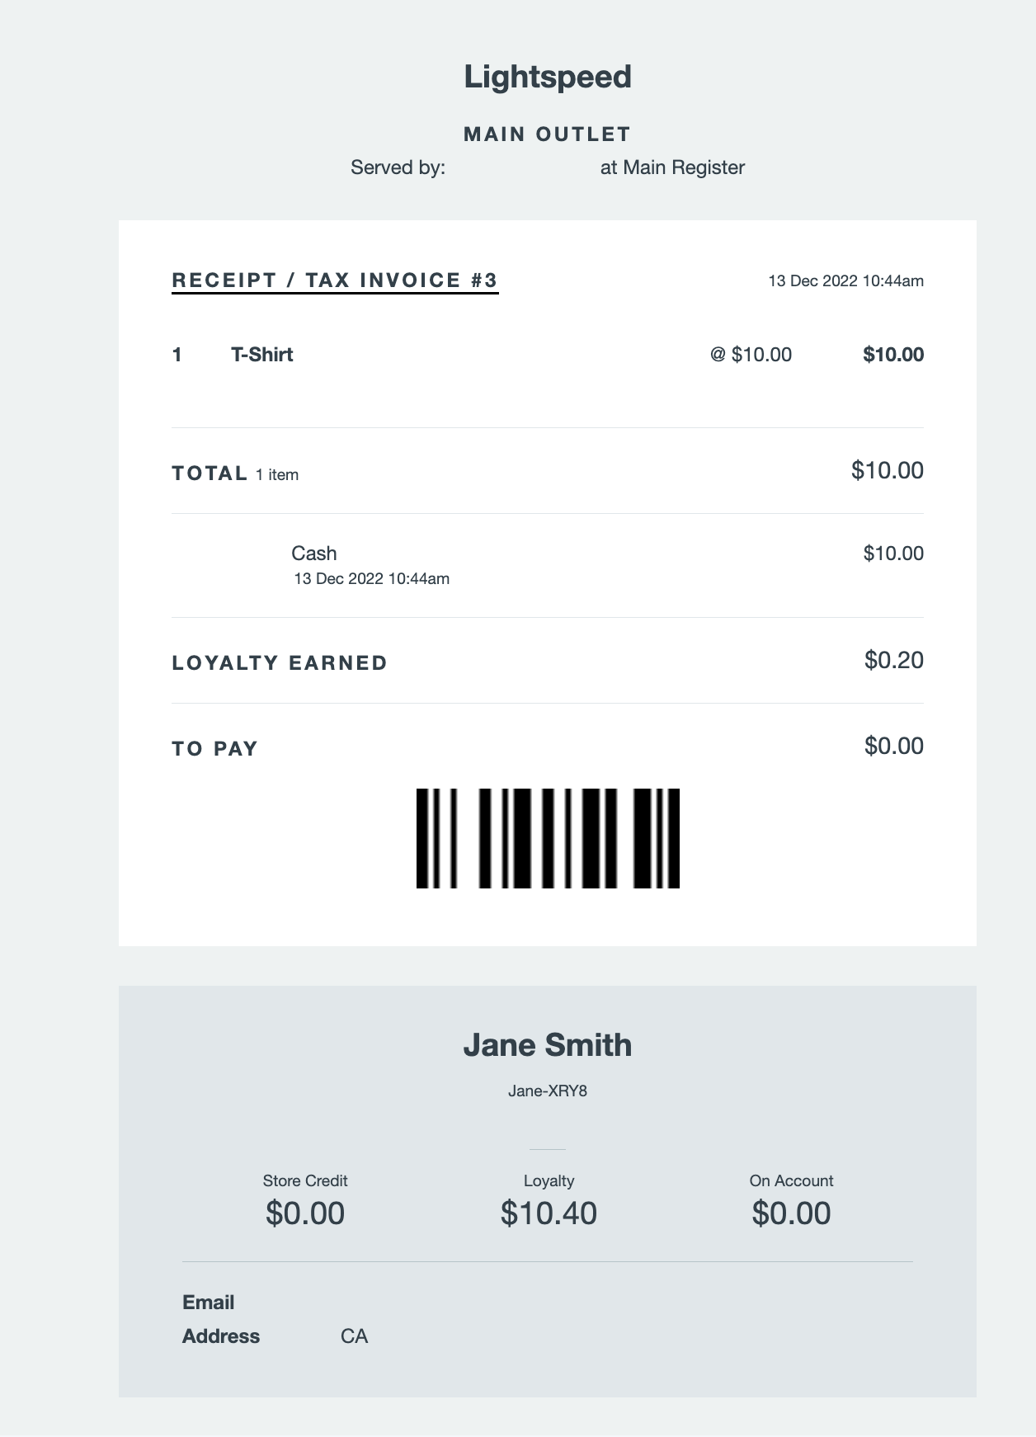Click the '@ $10.00' unit price
The image size is (1036, 1437).
[751, 355]
